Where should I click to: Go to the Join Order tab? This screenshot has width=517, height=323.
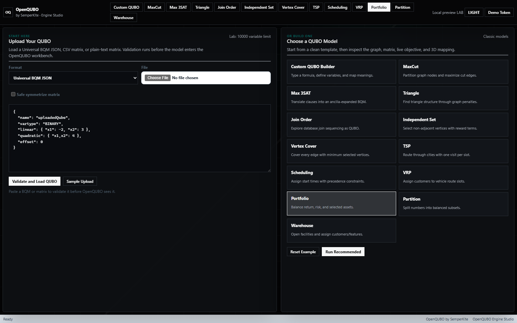[x=227, y=7]
